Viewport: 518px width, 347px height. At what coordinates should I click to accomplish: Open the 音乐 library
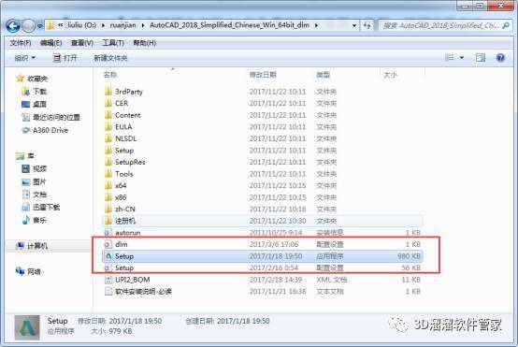point(34,221)
